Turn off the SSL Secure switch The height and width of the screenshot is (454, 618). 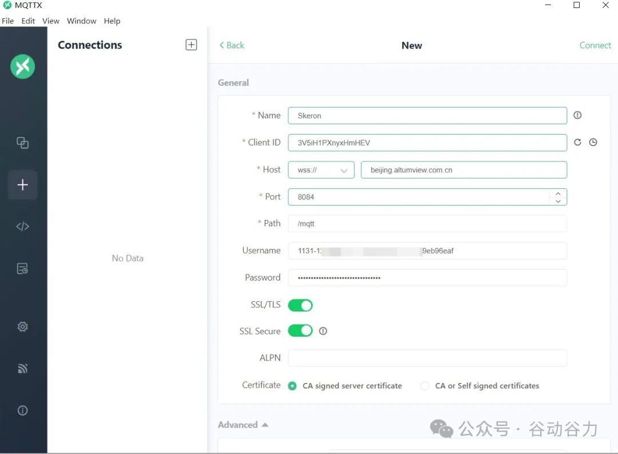point(300,331)
